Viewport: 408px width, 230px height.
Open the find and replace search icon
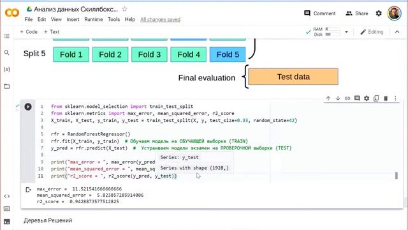click(7, 52)
